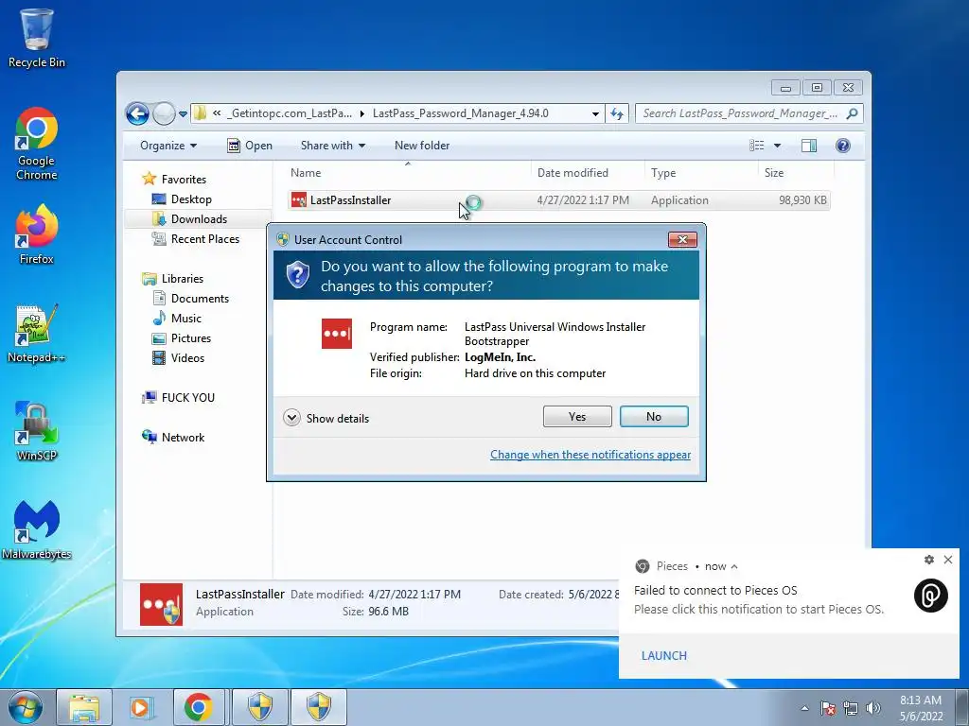Open the Documents library
The image size is (969, 726).
[190, 298]
